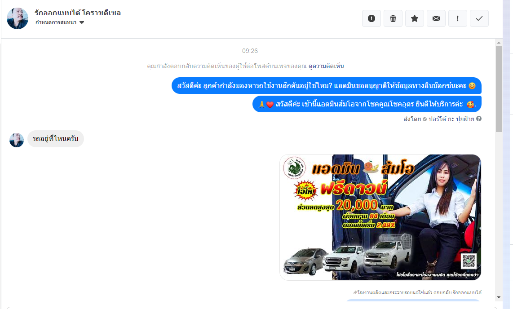The width and height of the screenshot is (513, 309).
Task: Click scrollbar down arrow in chat
Action: click(x=499, y=297)
